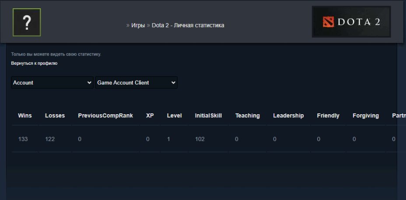Click the Losses column header
Screen dimensions: 406x200
(x=55, y=116)
